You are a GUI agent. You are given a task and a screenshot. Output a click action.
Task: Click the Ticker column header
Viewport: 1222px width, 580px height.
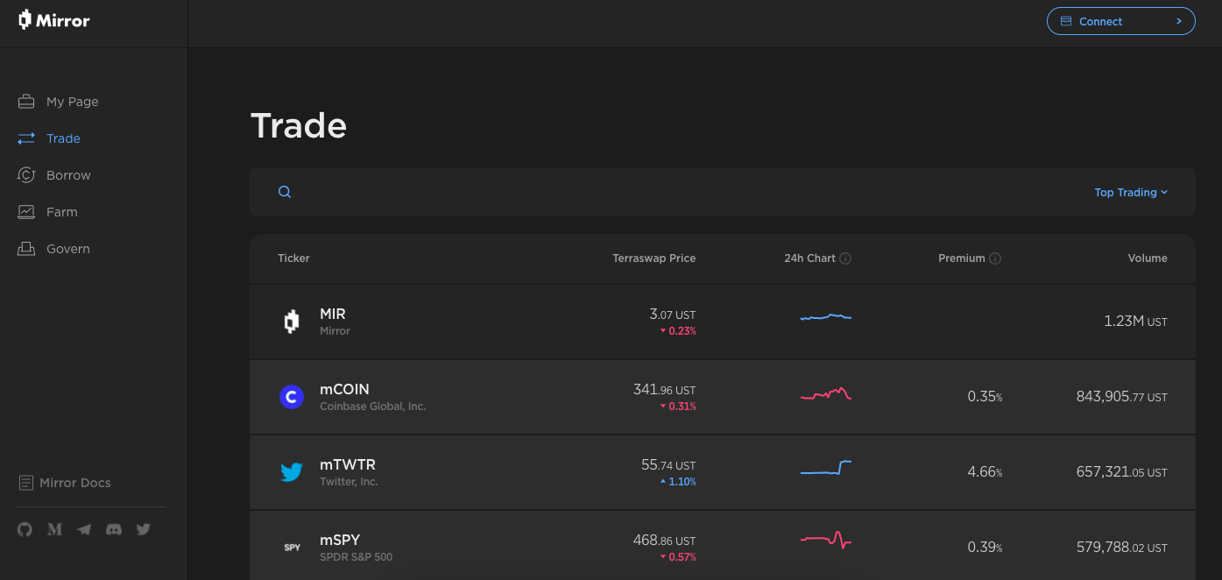[293, 258]
